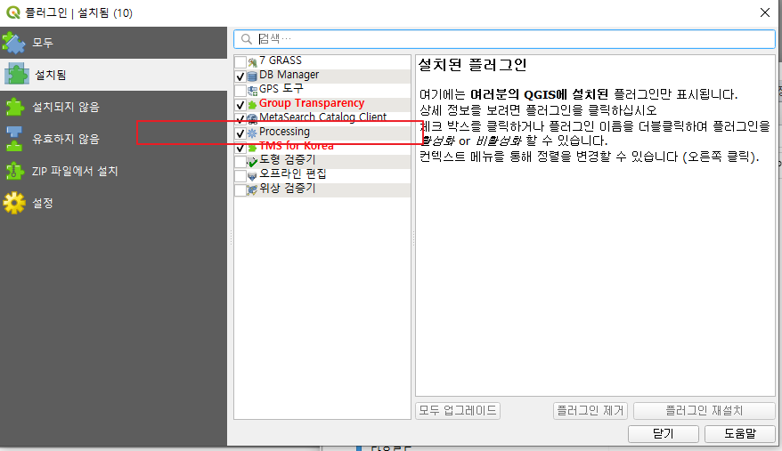Click the MetaSearch Catalog Client globe icon
Image resolution: width=782 pixels, height=451 pixels.
click(x=252, y=118)
